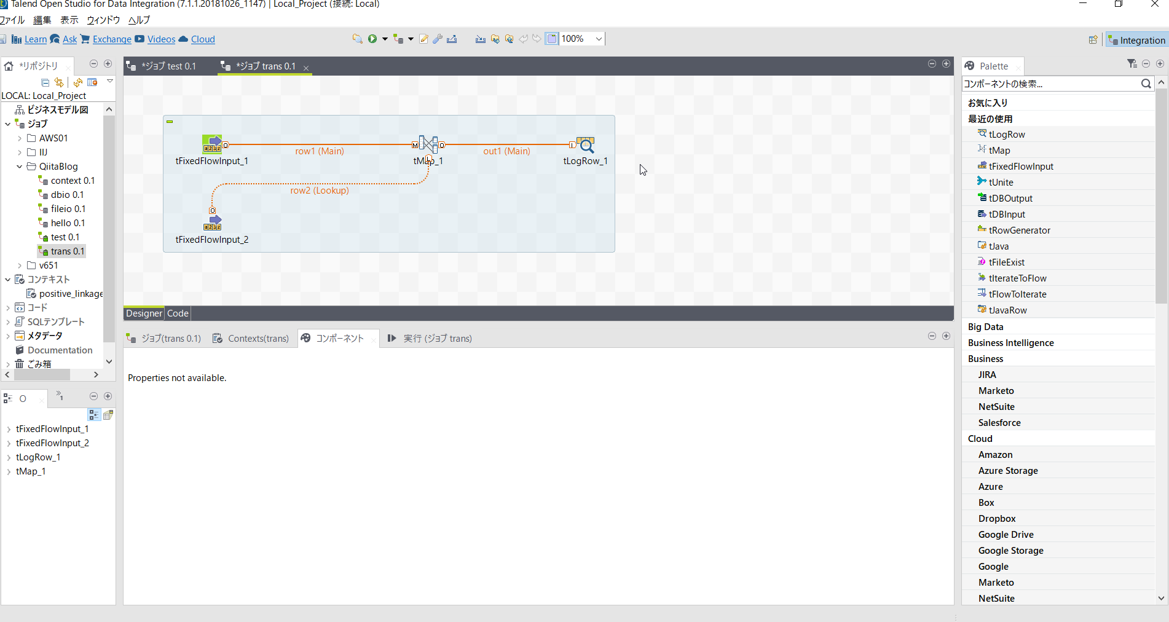The image size is (1169, 622).
Task: Click the edit properties pencil icon
Action: pyautogui.click(x=424, y=38)
